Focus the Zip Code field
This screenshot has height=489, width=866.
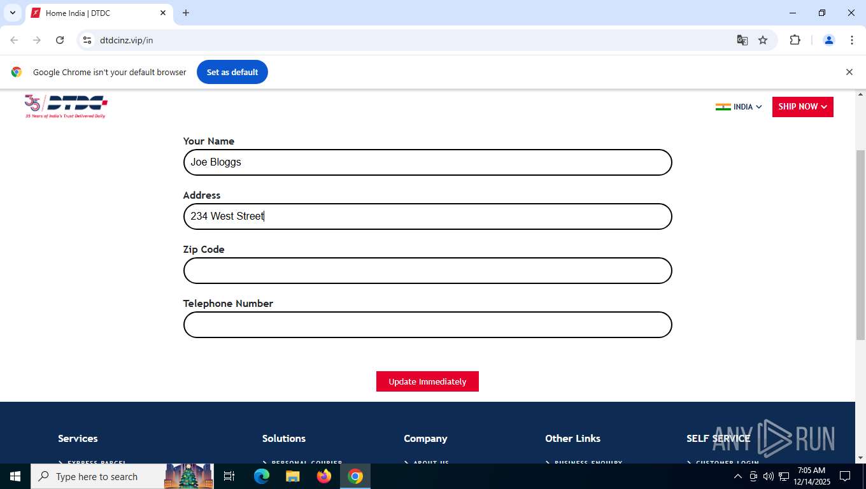[x=428, y=271]
